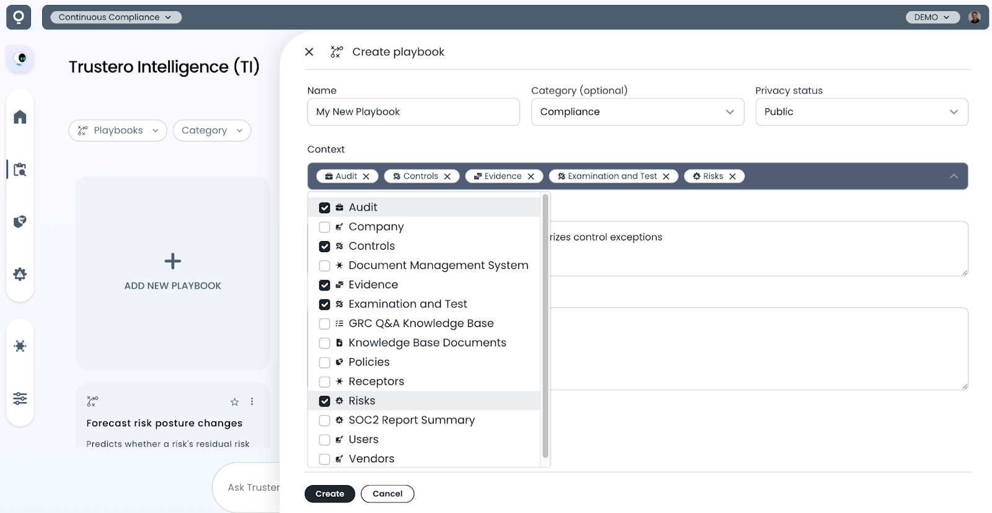Open the receptors star sidebar icon
This screenshot has width=992, height=513.
tap(20, 346)
